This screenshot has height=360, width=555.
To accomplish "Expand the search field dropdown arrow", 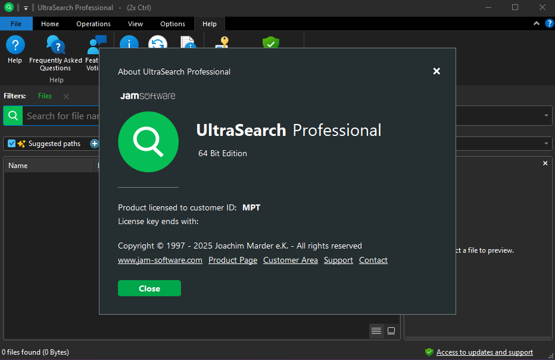I will (546, 116).
